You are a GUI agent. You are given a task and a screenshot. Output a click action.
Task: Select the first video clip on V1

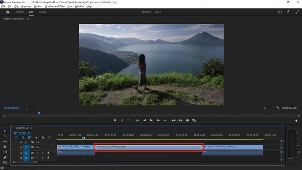pos(76,147)
